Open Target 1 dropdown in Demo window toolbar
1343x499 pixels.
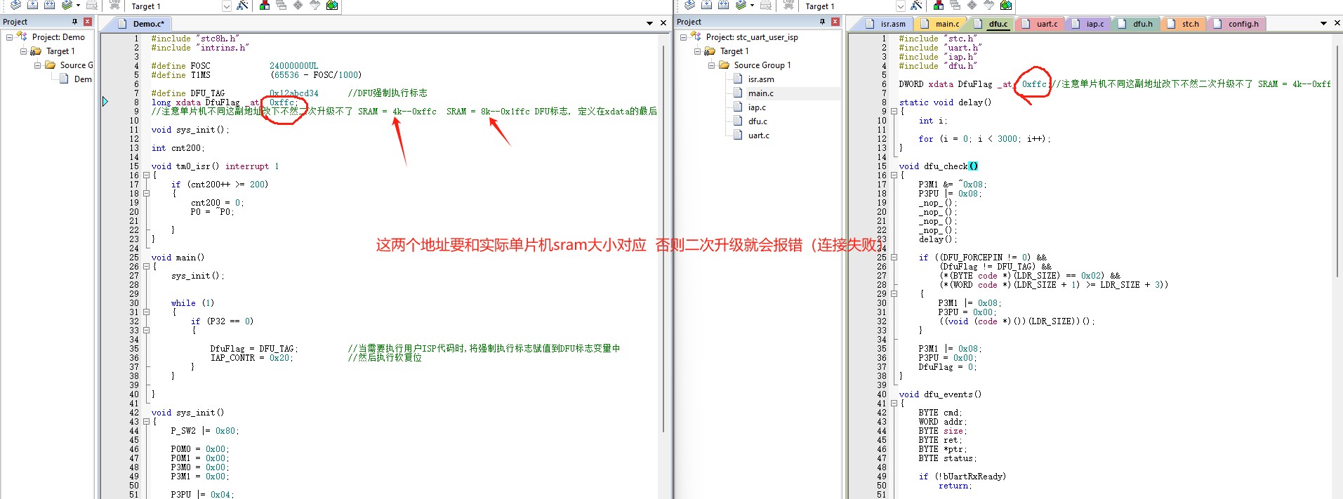pyautogui.click(x=227, y=6)
